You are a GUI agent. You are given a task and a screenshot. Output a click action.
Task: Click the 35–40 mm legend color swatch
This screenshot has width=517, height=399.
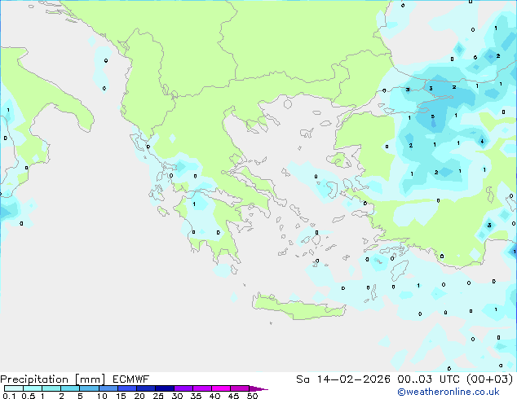tap(201, 388)
